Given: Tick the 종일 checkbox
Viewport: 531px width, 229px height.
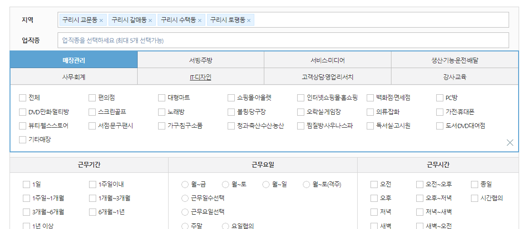Looking at the screenshot, I should pyautogui.click(x=474, y=185).
